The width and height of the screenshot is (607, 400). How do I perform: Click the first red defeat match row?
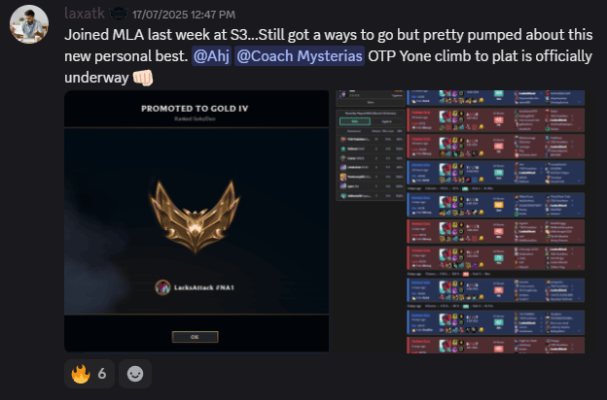pyautogui.click(x=495, y=120)
